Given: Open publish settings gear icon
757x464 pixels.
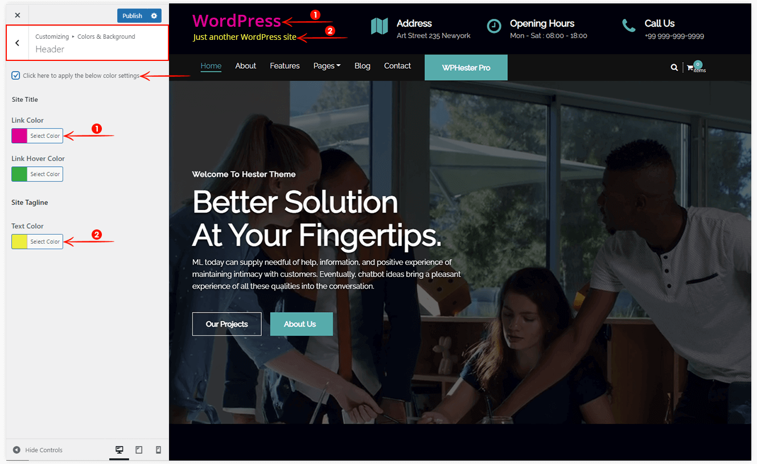Looking at the screenshot, I should tap(154, 16).
